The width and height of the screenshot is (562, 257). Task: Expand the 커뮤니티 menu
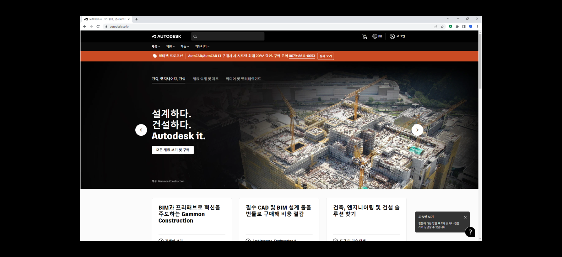coord(202,46)
